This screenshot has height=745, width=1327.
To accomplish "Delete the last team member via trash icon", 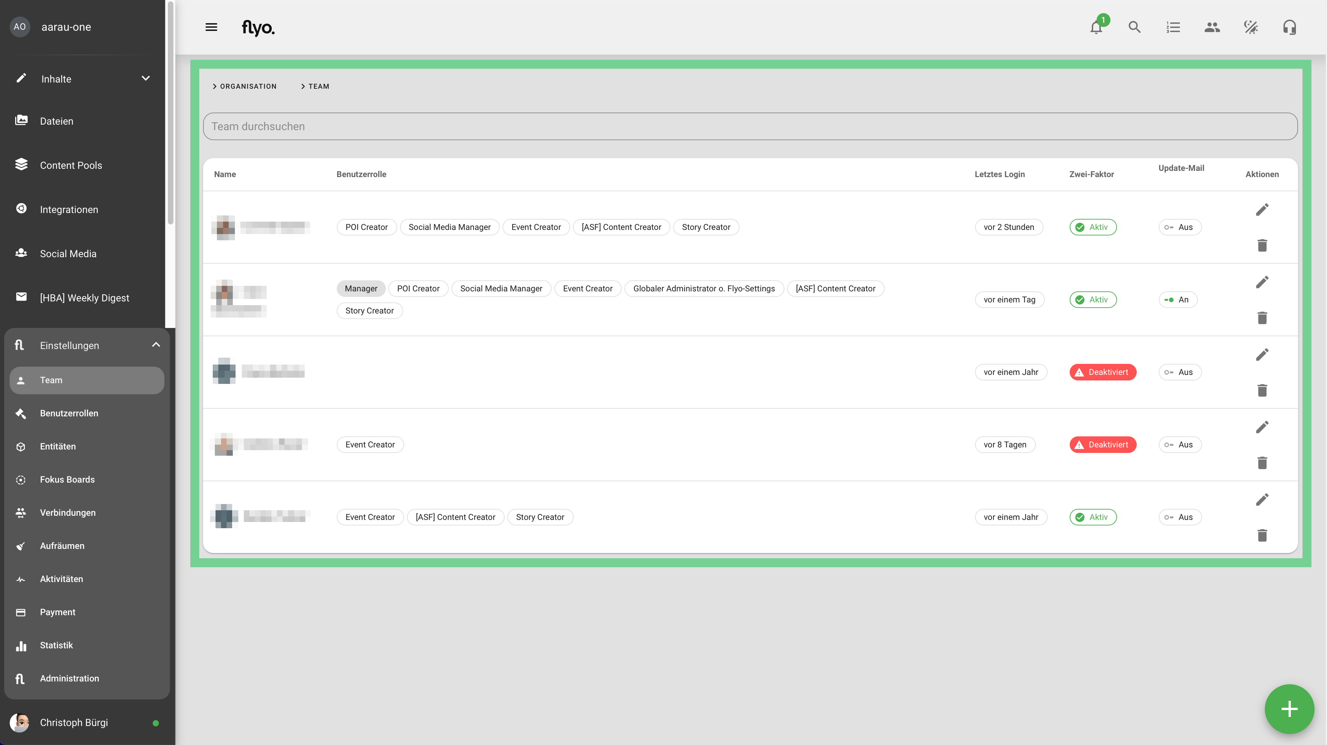I will tap(1262, 535).
